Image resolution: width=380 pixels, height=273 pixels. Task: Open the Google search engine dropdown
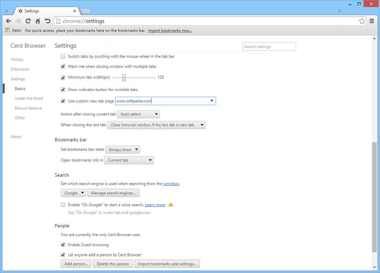73,193
